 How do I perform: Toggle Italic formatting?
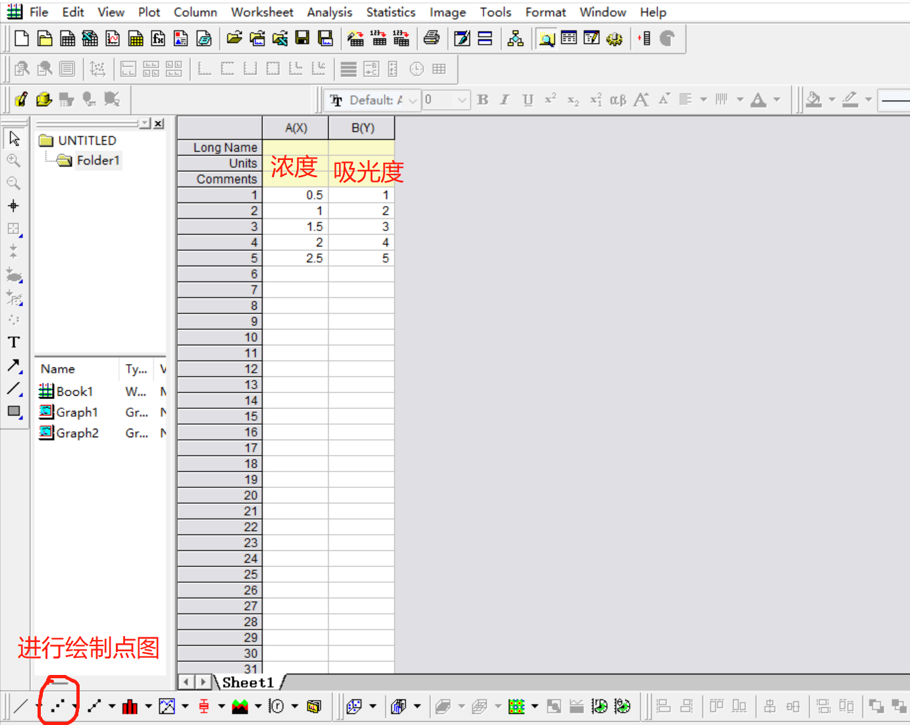(x=505, y=100)
